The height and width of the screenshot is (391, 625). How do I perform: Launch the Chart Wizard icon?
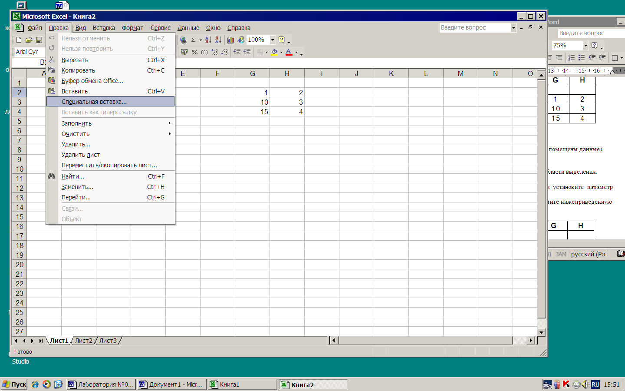pyautogui.click(x=230, y=40)
